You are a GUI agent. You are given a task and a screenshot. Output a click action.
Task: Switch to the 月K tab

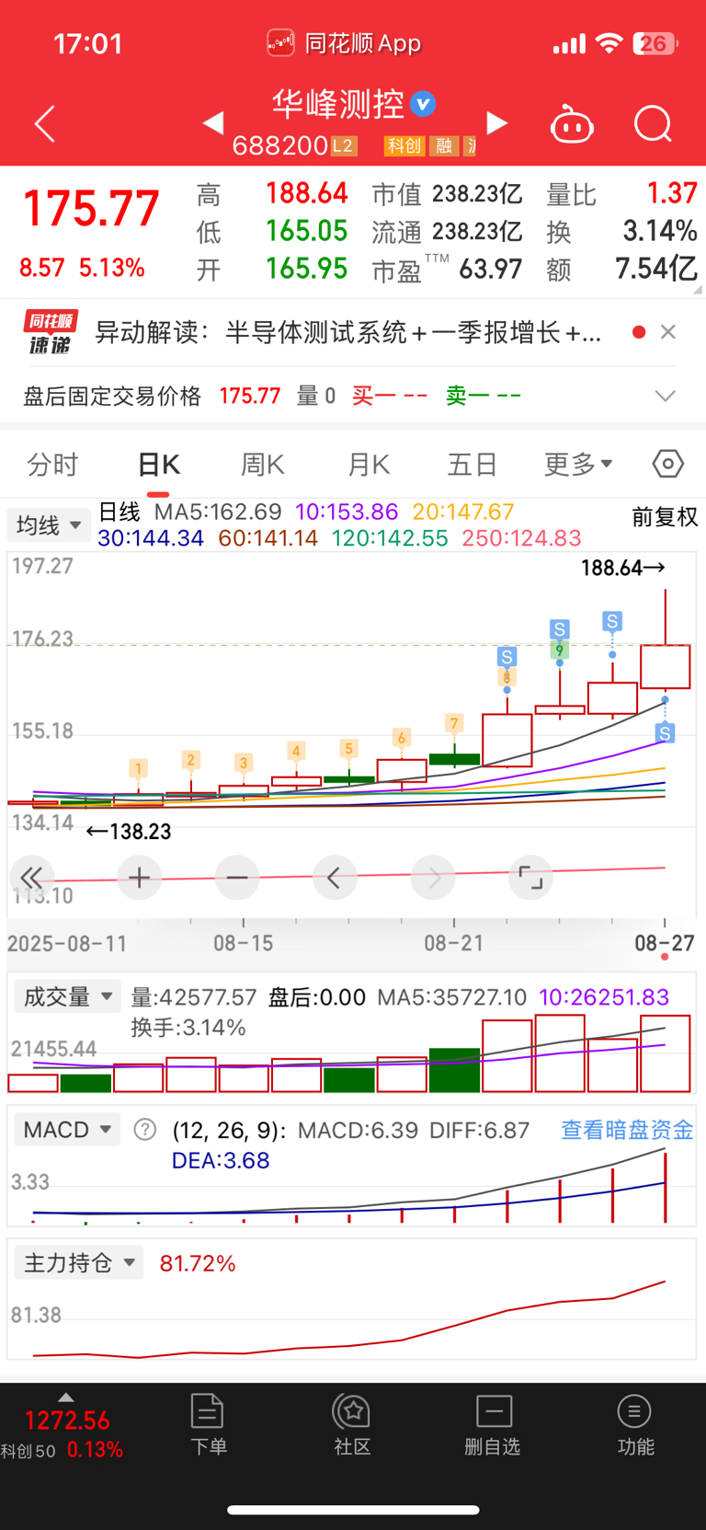click(x=369, y=465)
